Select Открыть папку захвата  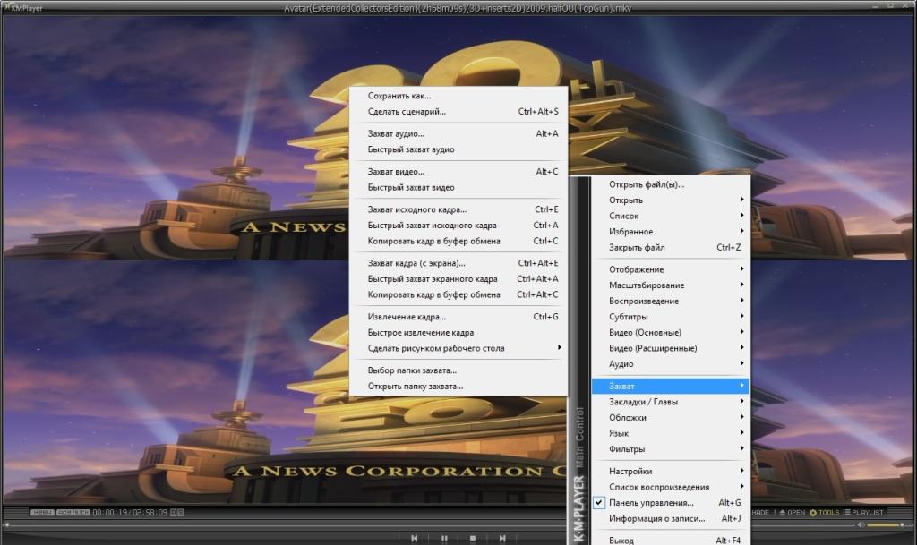pos(416,387)
